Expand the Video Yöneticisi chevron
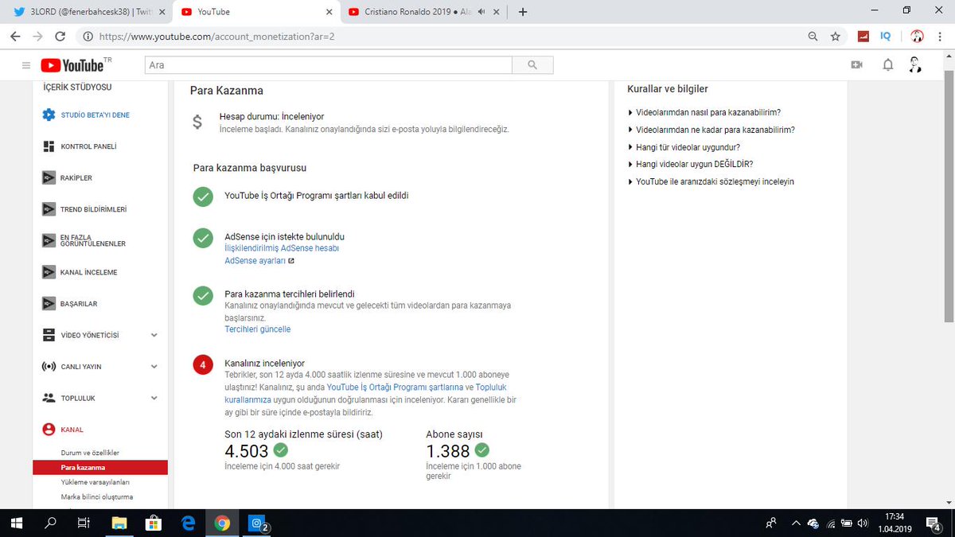955x537 pixels. [x=154, y=335]
